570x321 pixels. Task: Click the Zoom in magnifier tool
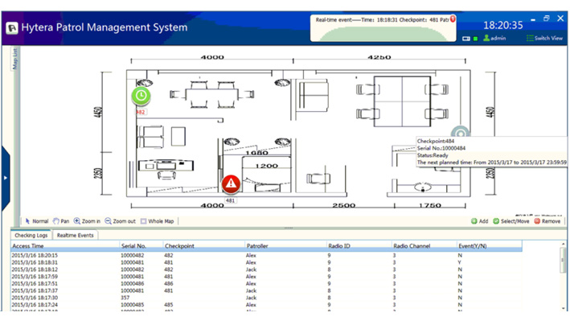[88, 221]
